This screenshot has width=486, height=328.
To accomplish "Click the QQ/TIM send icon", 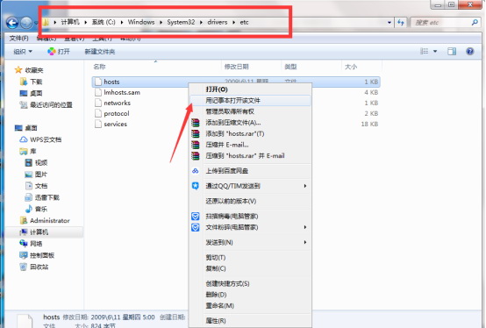I will point(196,186).
